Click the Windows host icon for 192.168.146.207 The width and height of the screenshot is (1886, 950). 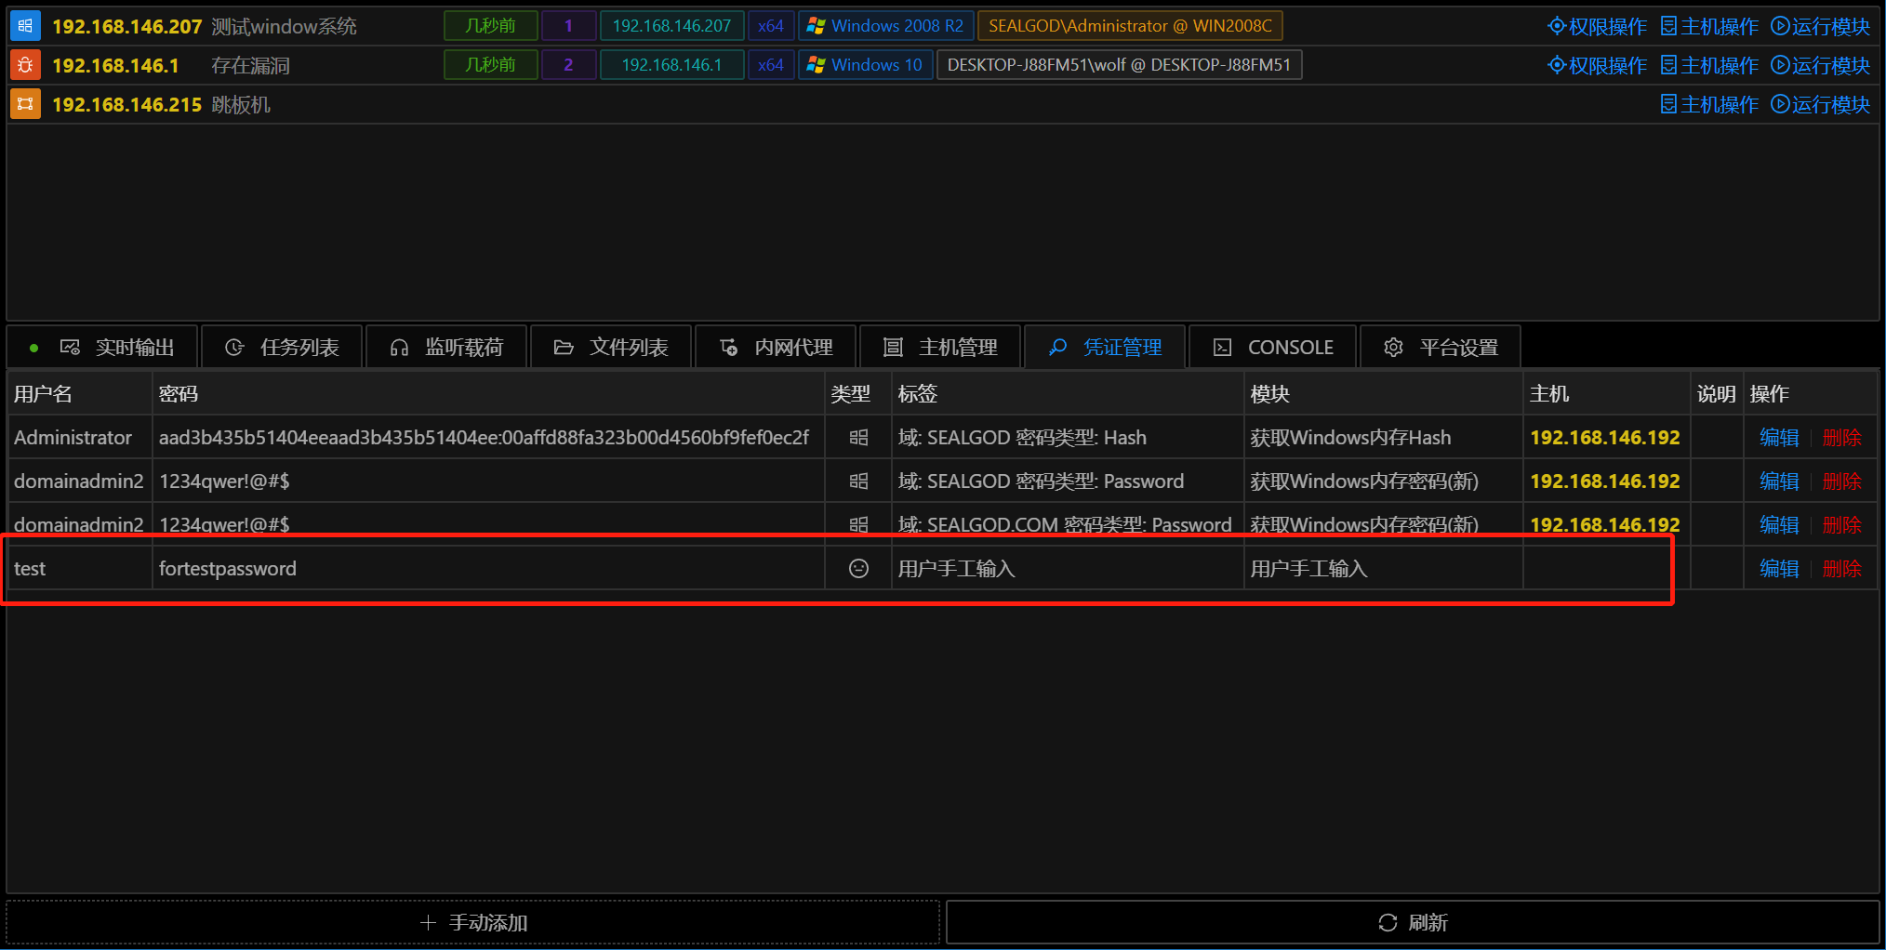(25, 26)
